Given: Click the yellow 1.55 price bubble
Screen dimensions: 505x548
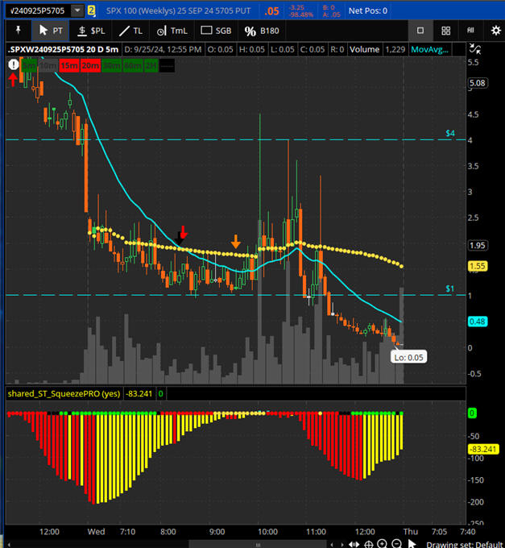Looking at the screenshot, I should click(x=478, y=265).
